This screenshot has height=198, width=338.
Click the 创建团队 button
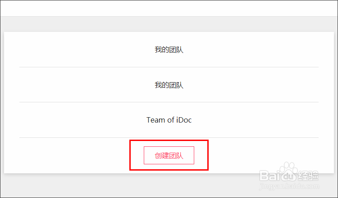click(169, 155)
